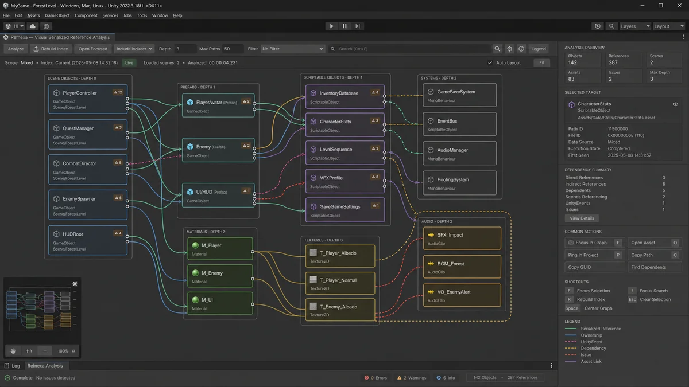
Task: Toggle visibility eye for CharacterStats target
Action: pos(676,104)
